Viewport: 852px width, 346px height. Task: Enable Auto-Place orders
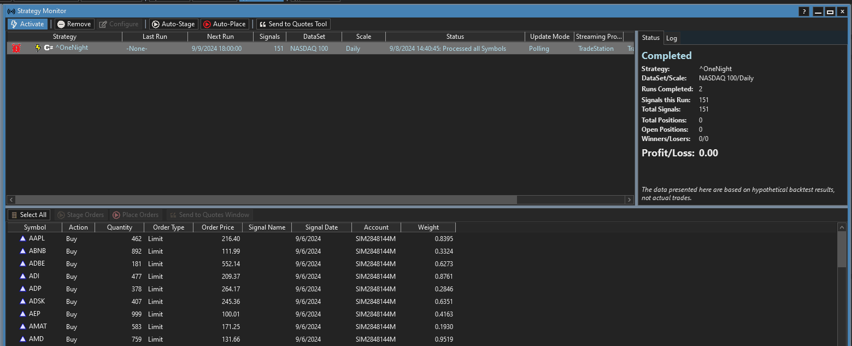pyautogui.click(x=225, y=24)
